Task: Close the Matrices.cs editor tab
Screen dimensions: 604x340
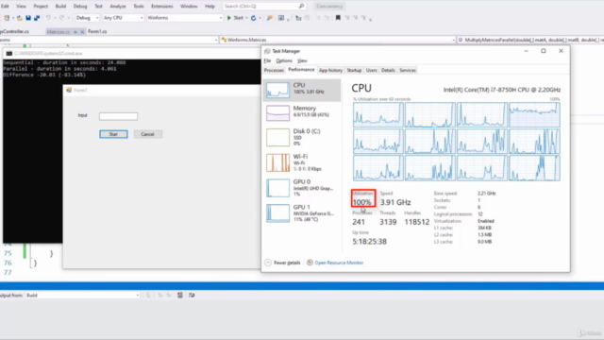Action: pyautogui.click(x=82, y=31)
